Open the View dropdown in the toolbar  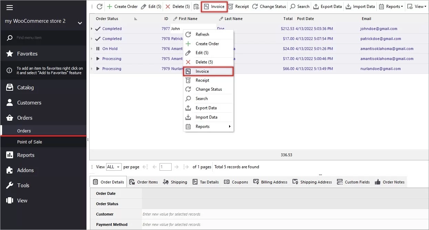[x=417, y=6]
